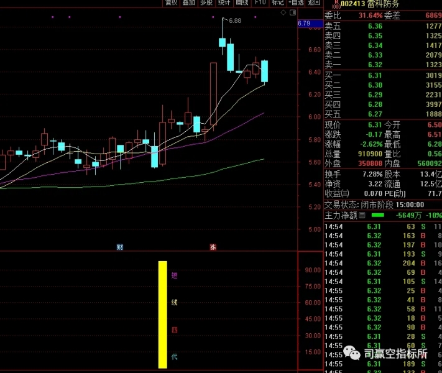
Task: Select the 多股 multi-stock view
Action: 206,2
